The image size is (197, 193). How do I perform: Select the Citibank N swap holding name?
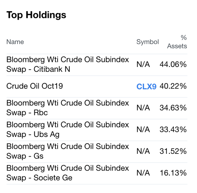pos(68,64)
